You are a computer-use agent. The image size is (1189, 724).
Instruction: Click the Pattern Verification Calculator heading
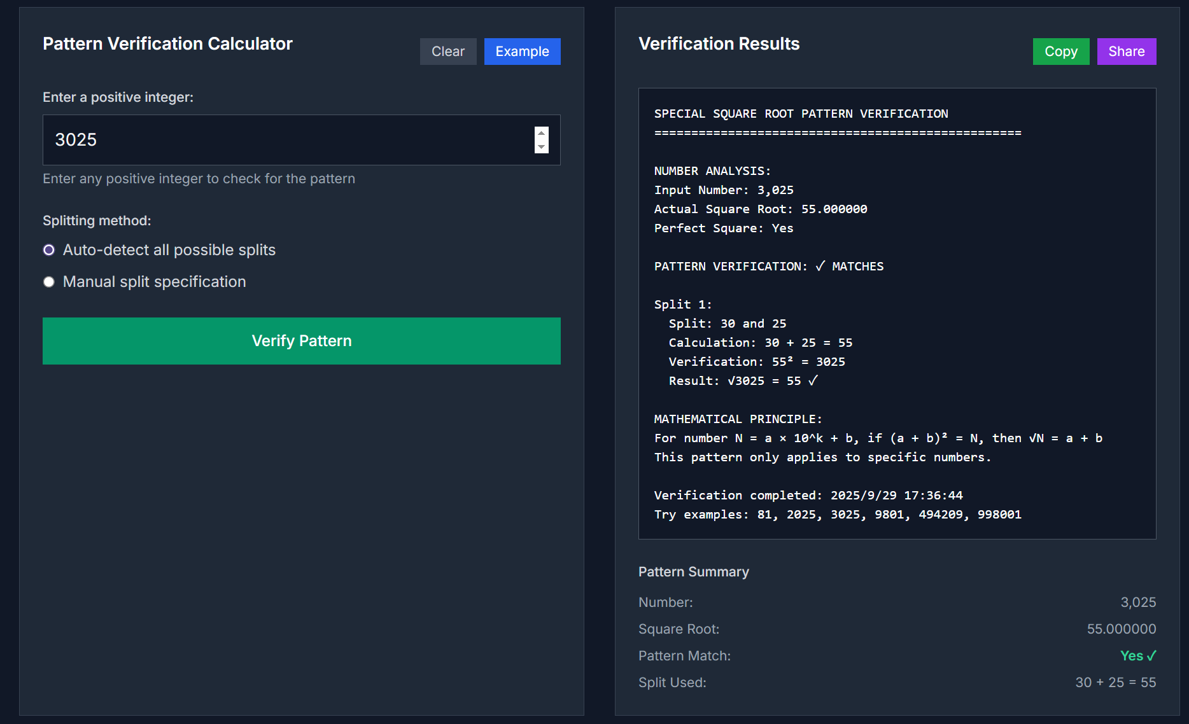tap(167, 44)
